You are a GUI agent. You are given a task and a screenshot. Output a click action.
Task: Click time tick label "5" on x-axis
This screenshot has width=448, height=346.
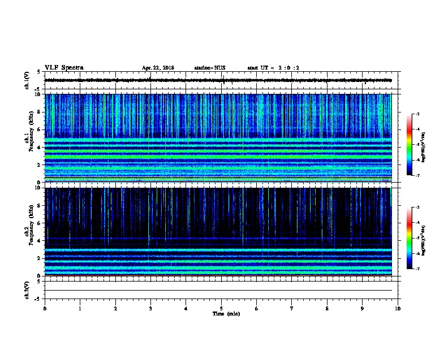point(221,309)
